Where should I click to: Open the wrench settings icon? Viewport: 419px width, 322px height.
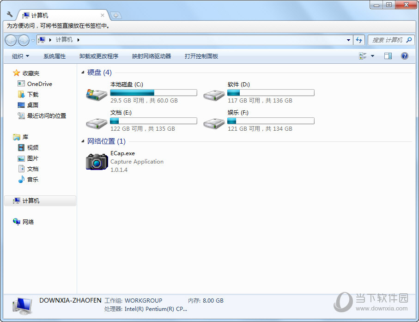pyautogui.click(x=10, y=14)
